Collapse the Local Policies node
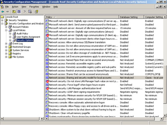Viewport: 167px width, 125px height. pyautogui.click(x=6, y=30)
